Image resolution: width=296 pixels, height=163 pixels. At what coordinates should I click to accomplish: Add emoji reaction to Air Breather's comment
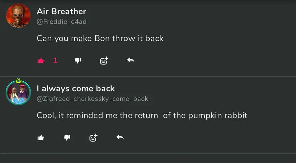(x=104, y=61)
